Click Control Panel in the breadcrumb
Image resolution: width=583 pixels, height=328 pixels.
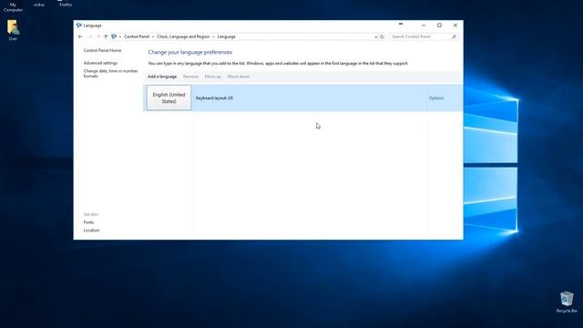[x=137, y=36]
